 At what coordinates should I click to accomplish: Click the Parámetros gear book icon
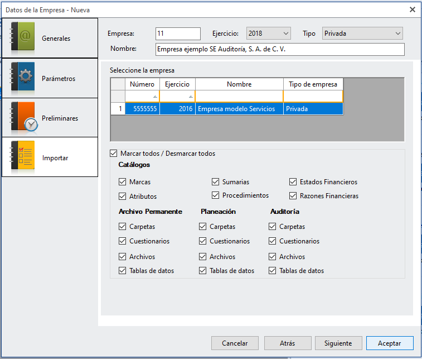[23, 78]
